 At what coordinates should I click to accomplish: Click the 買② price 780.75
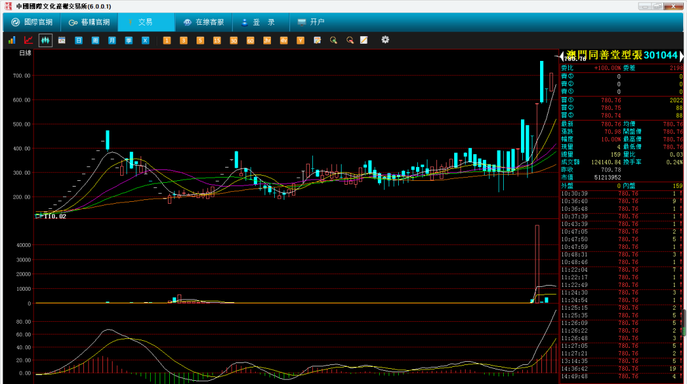pyautogui.click(x=611, y=108)
